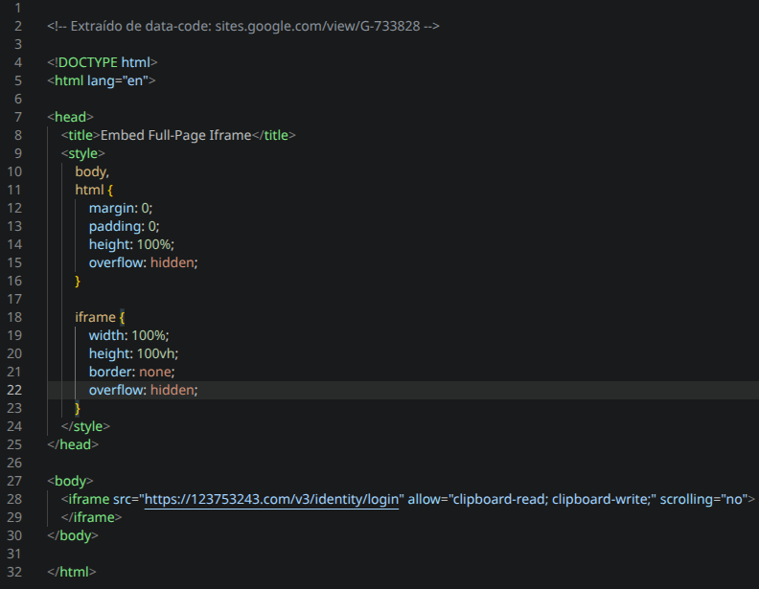Click the DOCTYPE html declaration
The width and height of the screenshot is (759, 589).
click(103, 62)
